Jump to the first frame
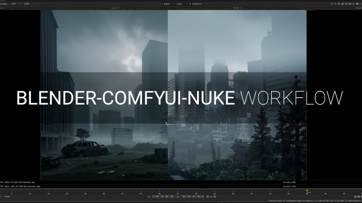 [157, 197]
